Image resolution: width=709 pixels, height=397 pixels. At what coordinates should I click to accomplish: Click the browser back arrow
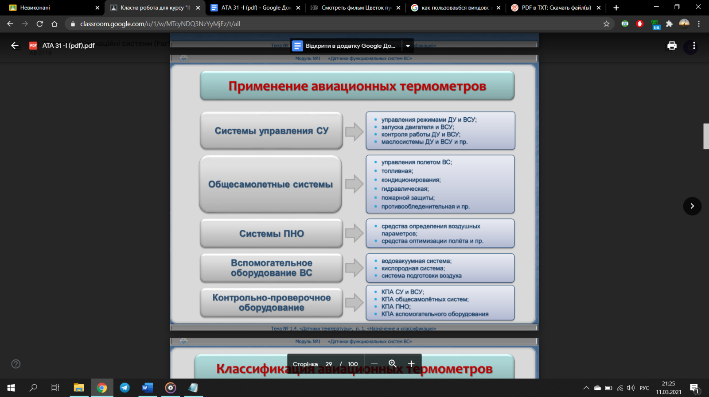(x=10, y=24)
